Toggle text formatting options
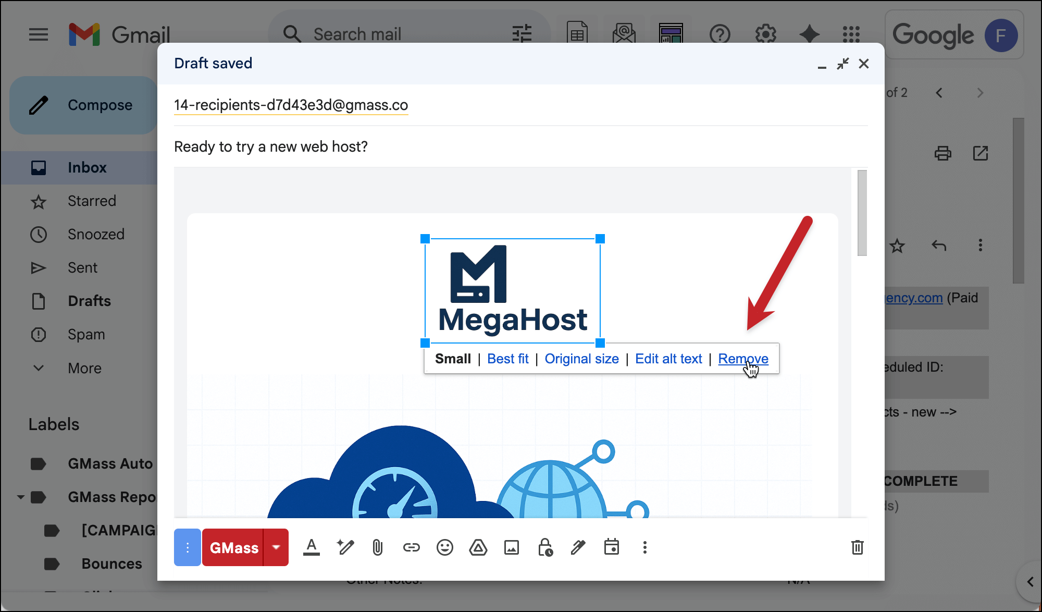The image size is (1042, 612). [x=312, y=547]
